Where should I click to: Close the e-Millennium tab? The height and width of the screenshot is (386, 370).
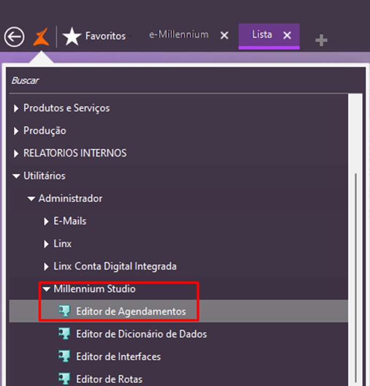225,35
